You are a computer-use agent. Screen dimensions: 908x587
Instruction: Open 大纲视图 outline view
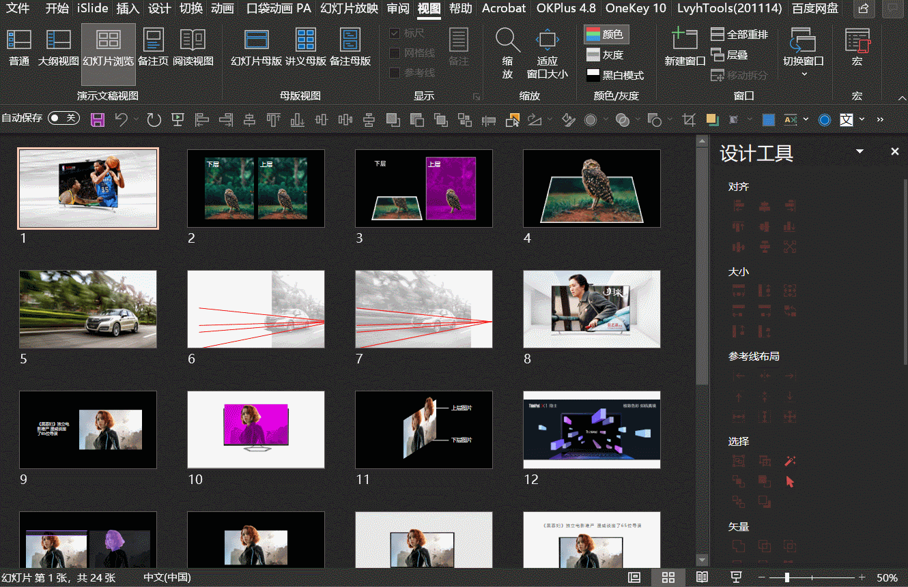[58, 47]
